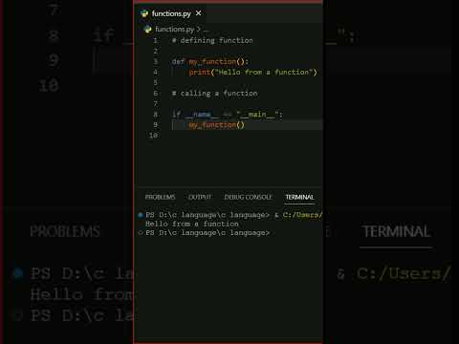Close the functions.py editor tab
Screen dimensions: 459x344
pos(198,13)
